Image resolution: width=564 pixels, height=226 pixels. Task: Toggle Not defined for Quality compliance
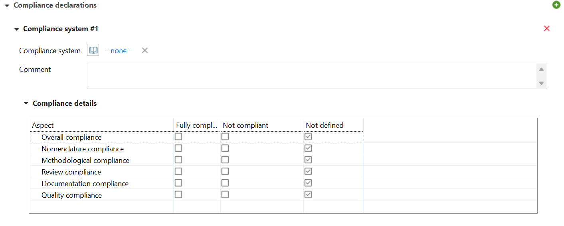pyautogui.click(x=308, y=194)
